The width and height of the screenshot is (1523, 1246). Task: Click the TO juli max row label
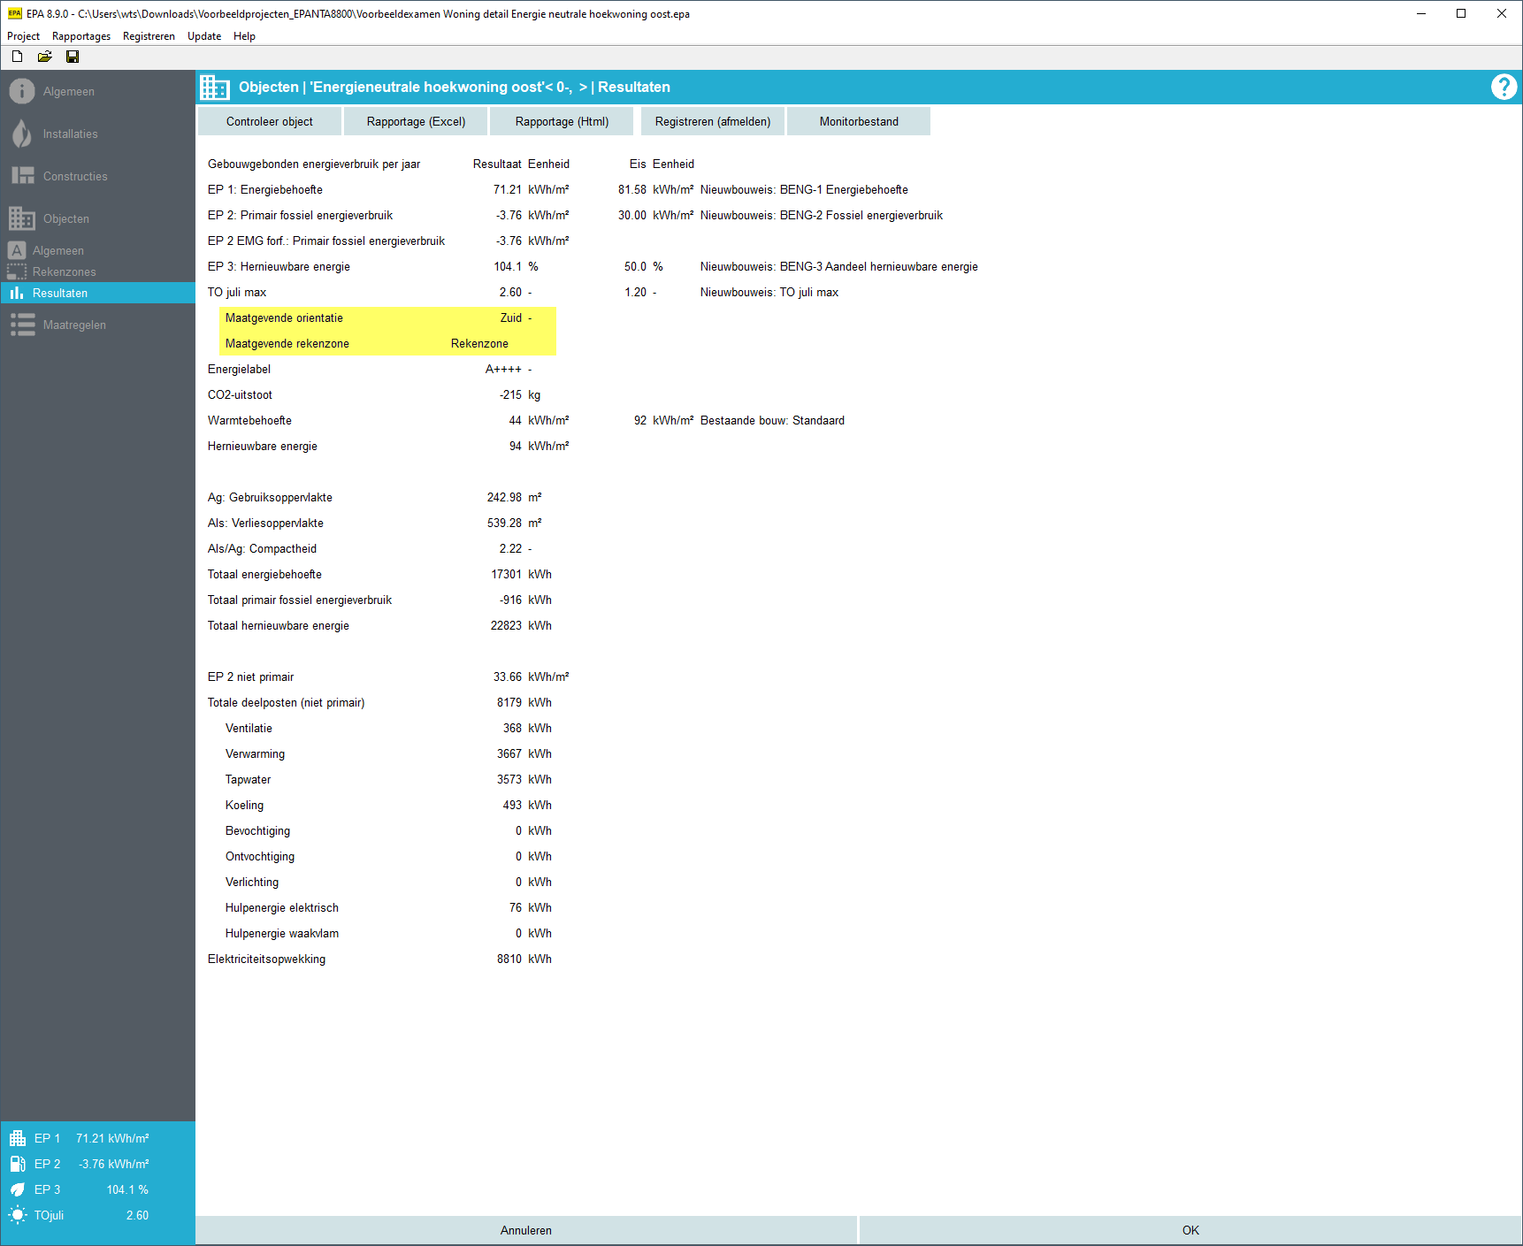coord(237,292)
